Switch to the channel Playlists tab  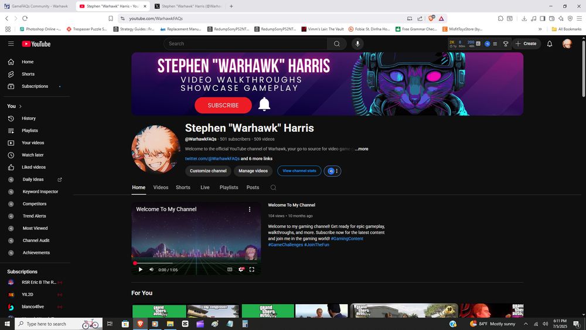pos(229,188)
